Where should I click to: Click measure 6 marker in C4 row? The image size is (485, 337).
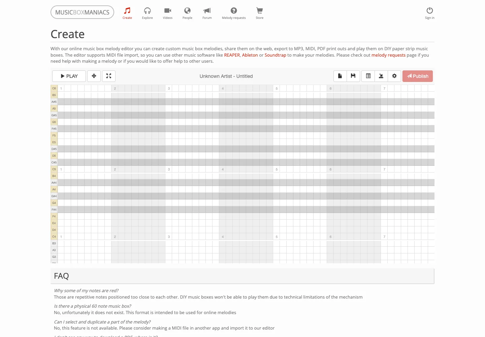pos(330,237)
